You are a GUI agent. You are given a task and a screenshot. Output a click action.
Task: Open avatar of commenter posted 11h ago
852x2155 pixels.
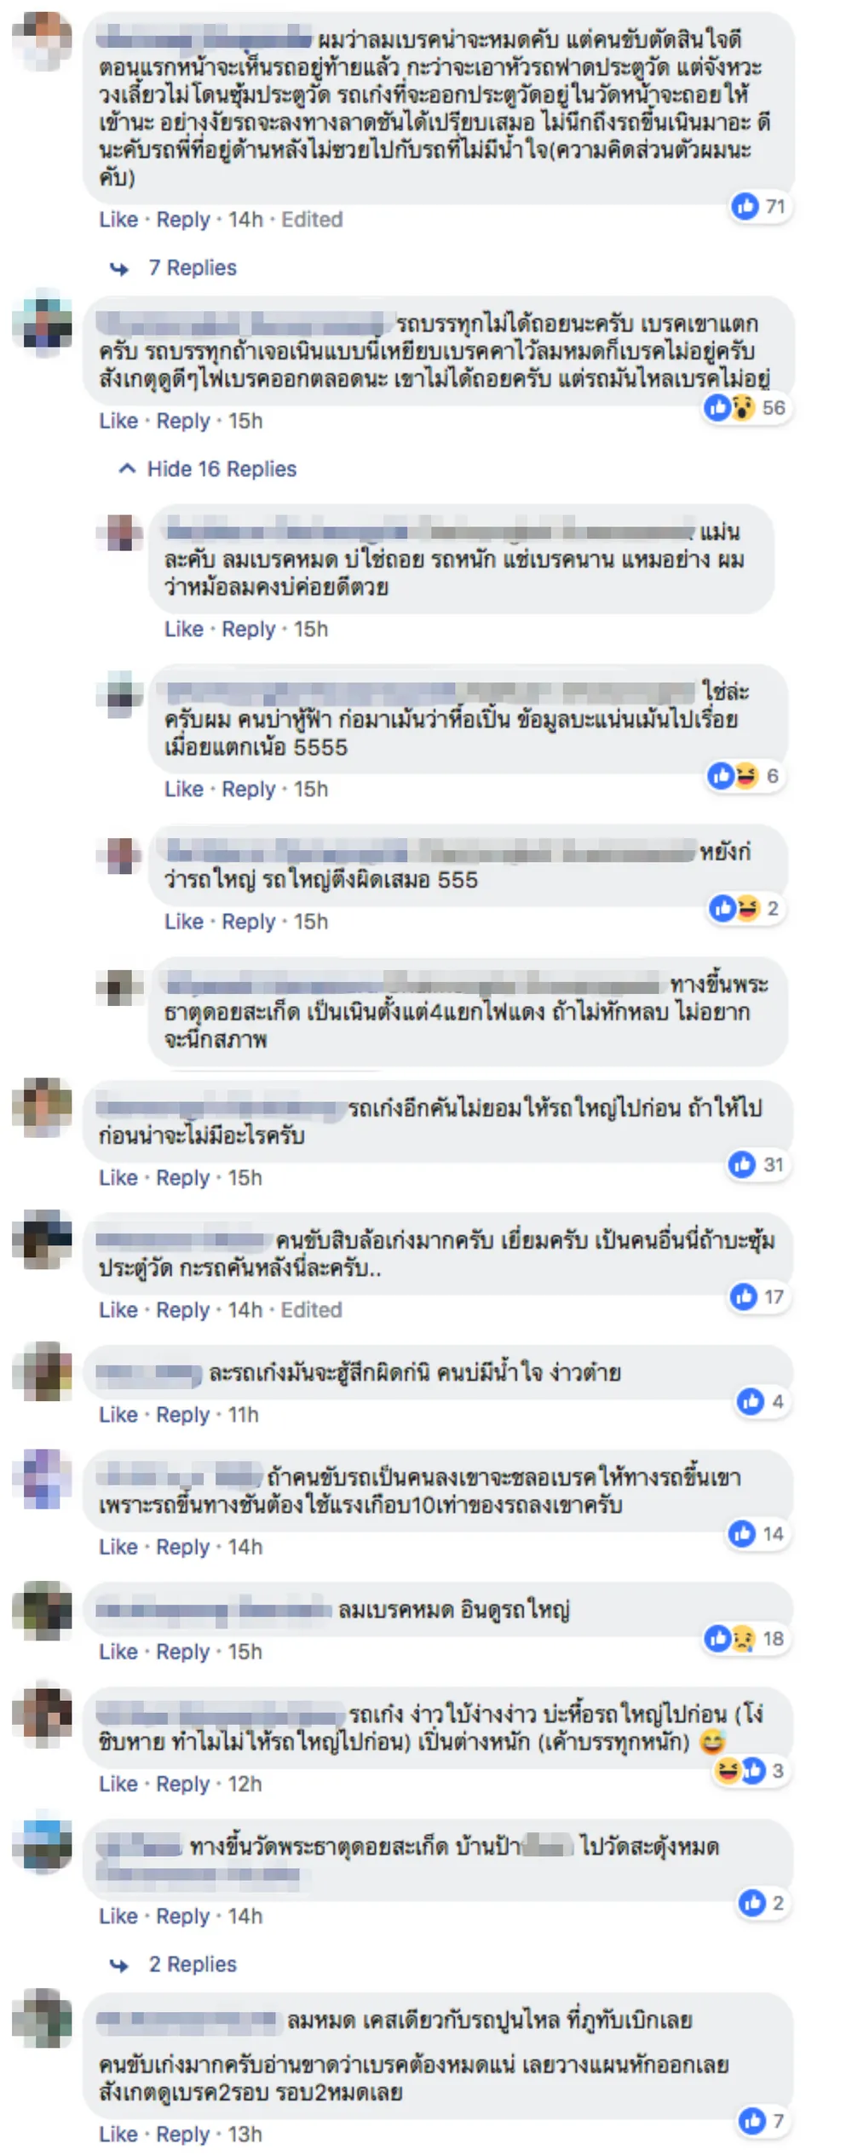coord(42,1371)
